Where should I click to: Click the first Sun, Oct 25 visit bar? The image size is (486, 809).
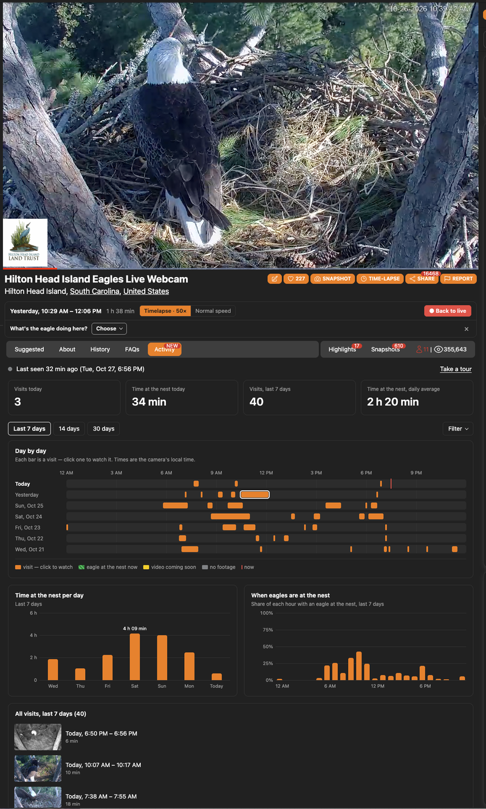175,506
